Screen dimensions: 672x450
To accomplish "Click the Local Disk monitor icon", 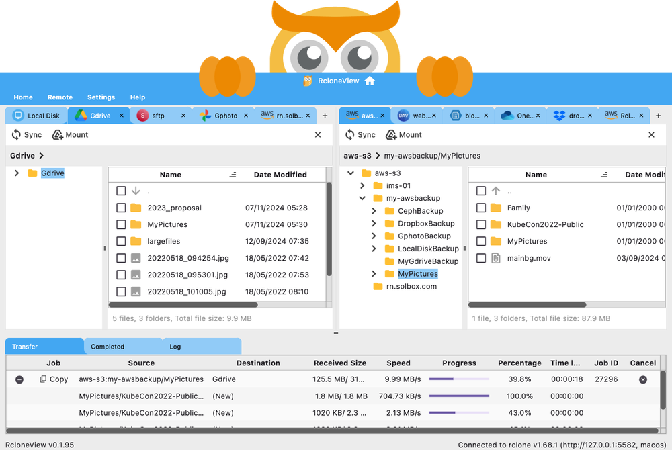I will pos(18,116).
